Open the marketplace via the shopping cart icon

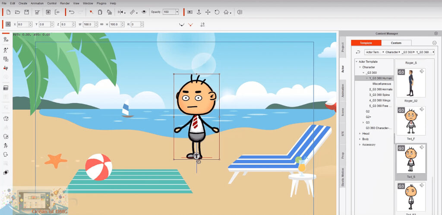tap(37, 12)
